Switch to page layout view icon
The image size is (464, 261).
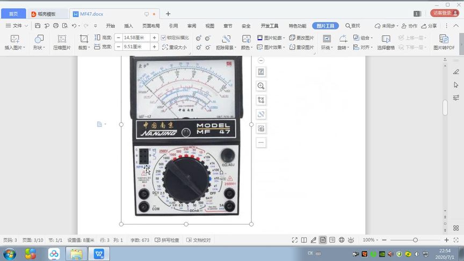click(323, 240)
